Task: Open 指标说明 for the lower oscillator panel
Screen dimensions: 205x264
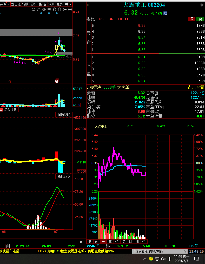Action: [64, 176]
